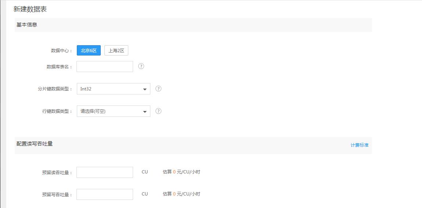Click the arrow on the Int32 combo box

pos(145,89)
